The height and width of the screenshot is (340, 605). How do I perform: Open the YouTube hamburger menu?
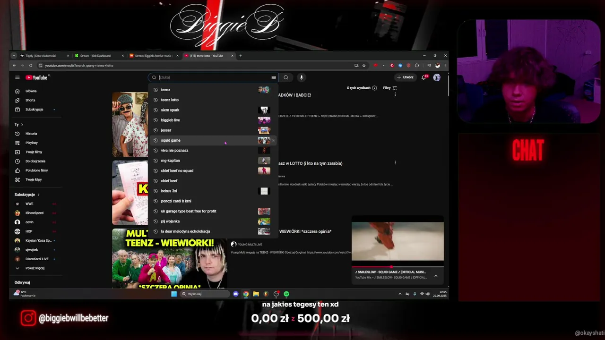tap(17, 77)
